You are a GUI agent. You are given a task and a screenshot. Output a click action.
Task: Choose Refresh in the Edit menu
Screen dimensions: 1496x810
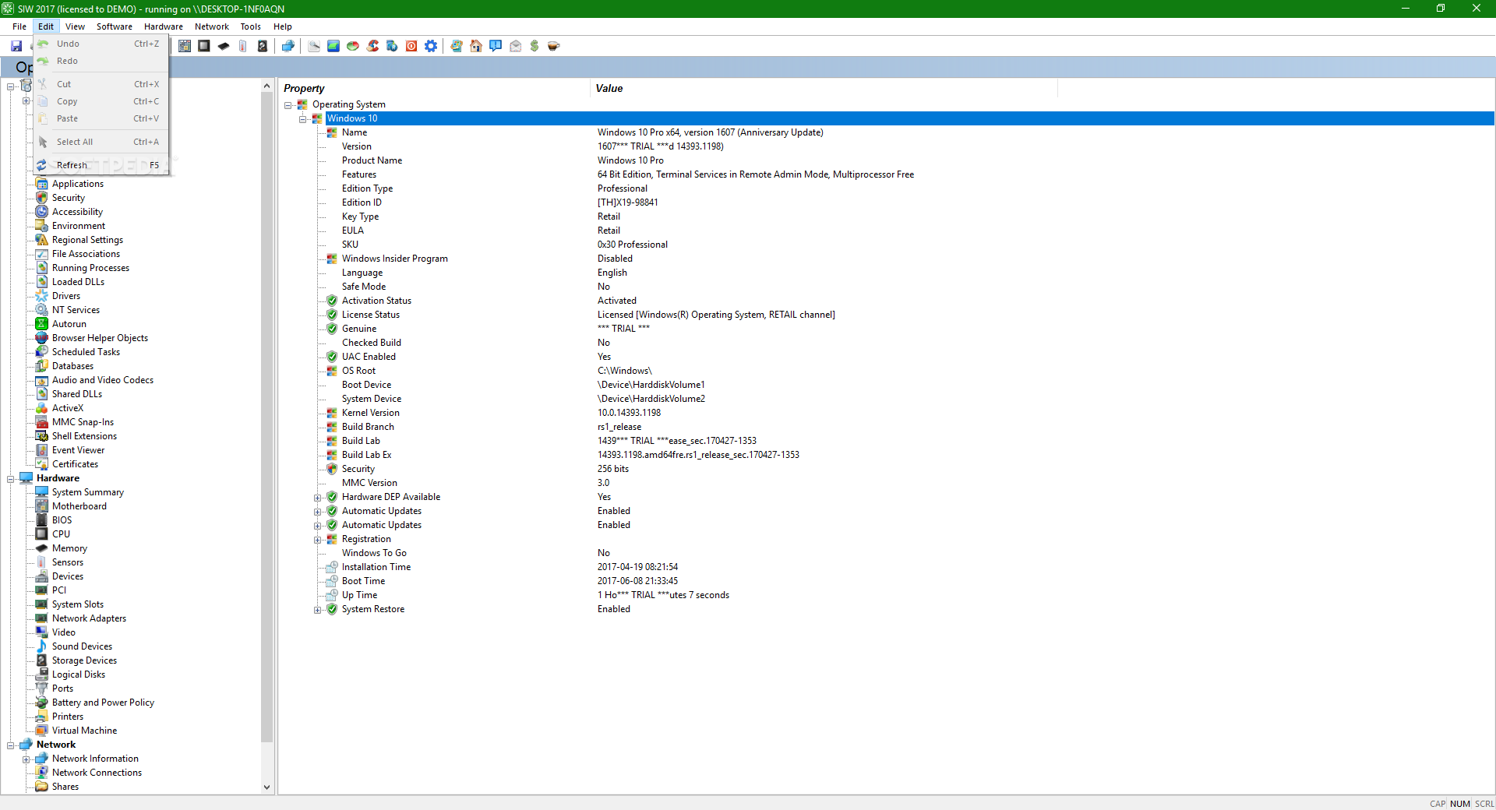point(101,165)
